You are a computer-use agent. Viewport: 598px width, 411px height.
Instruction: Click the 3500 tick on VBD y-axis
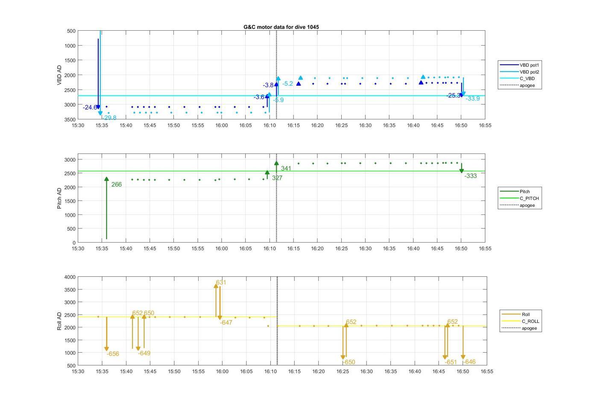(70, 119)
